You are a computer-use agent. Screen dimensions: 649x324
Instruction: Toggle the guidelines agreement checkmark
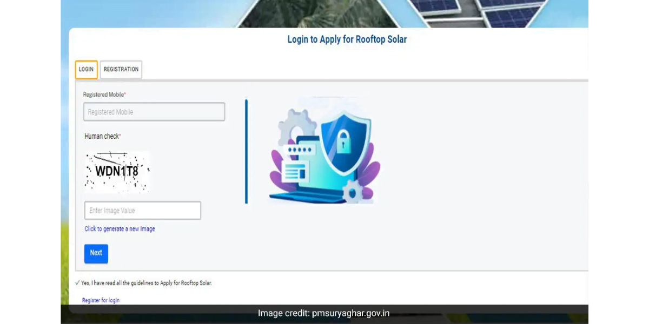click(x=77, y=283)
